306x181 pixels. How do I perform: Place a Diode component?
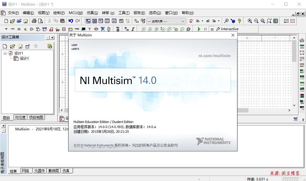click(x=19, y=29)
